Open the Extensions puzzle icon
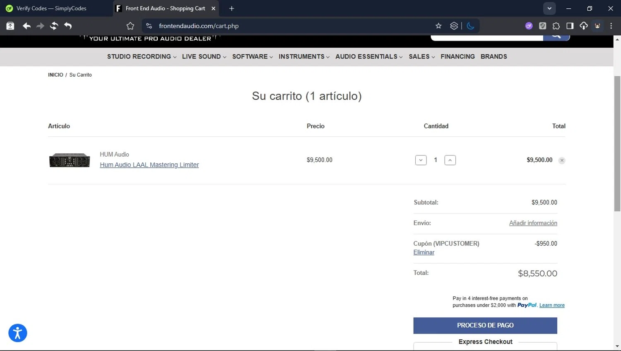Viewport: 621px width, 351px height. point(556,26)
